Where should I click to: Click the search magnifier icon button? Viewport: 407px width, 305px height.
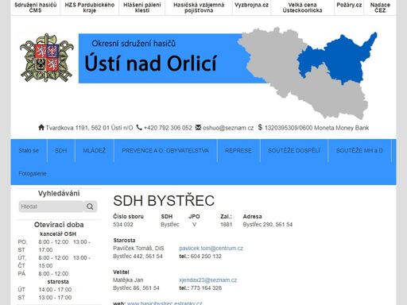coord(90,207)
